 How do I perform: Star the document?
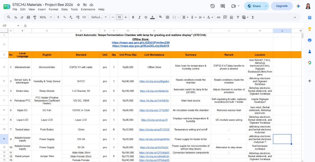(78, 5)
